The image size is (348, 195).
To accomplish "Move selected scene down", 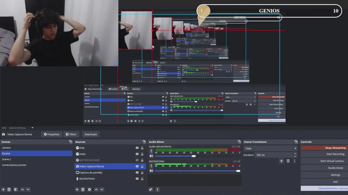I will point(28,190).
